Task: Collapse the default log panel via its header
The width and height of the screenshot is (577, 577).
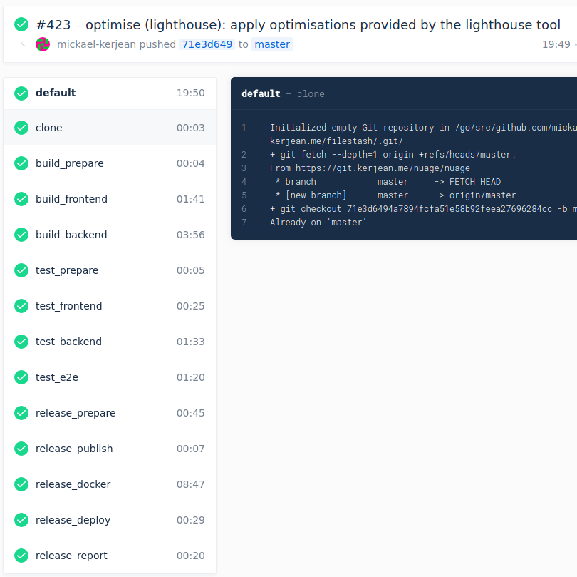Action: click(x=402, y=93)
